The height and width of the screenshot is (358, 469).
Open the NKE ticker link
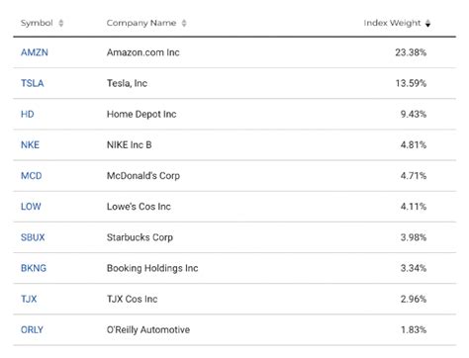(x=30, y=144)
